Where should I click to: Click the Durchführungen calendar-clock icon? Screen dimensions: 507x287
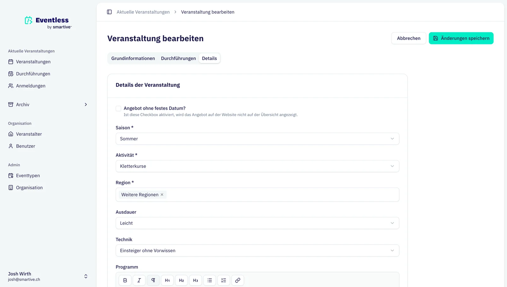tap(11, 74)
